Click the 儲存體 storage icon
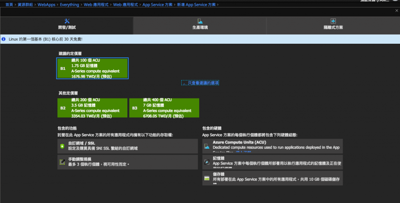400x203 pixels. [x=207, y=178]
